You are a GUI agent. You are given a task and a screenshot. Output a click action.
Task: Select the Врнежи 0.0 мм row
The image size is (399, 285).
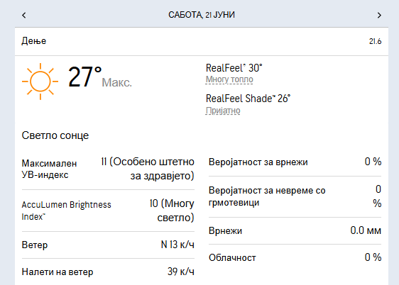point(295,230)
